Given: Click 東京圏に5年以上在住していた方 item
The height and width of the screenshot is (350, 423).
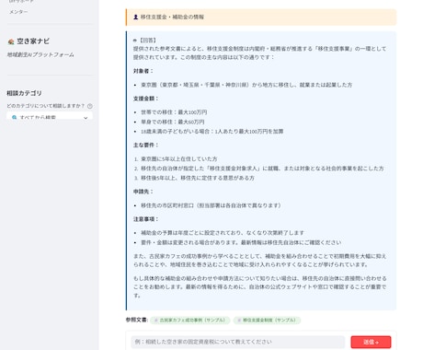Looking at the screenshot, I should tap(179, 159).
